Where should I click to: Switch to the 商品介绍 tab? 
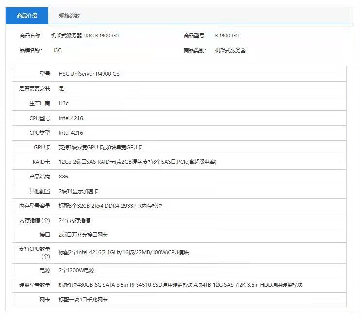27,16
